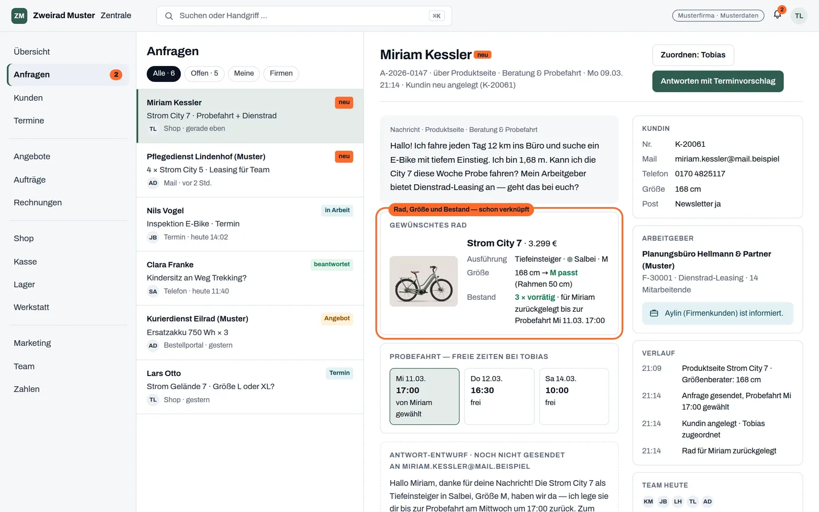Focus the Suchen oder Handgriff search field
Viewport: 819px width, 512px height.
(x=304, y=16)
